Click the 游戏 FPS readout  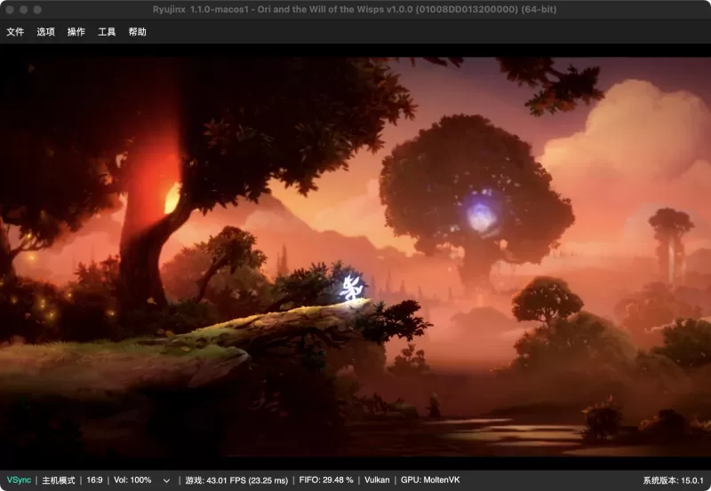tap(236, 480)
